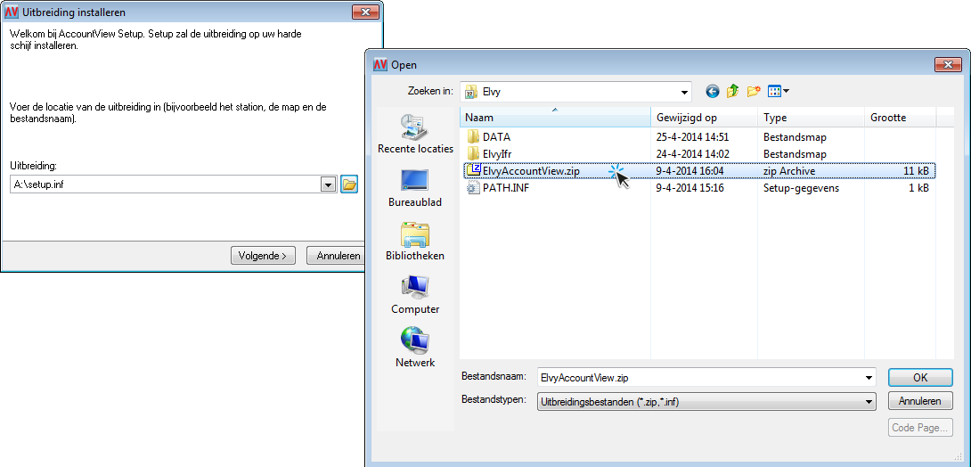
Task: Open Recente locaties in the places bar
Action: [415, 135]
